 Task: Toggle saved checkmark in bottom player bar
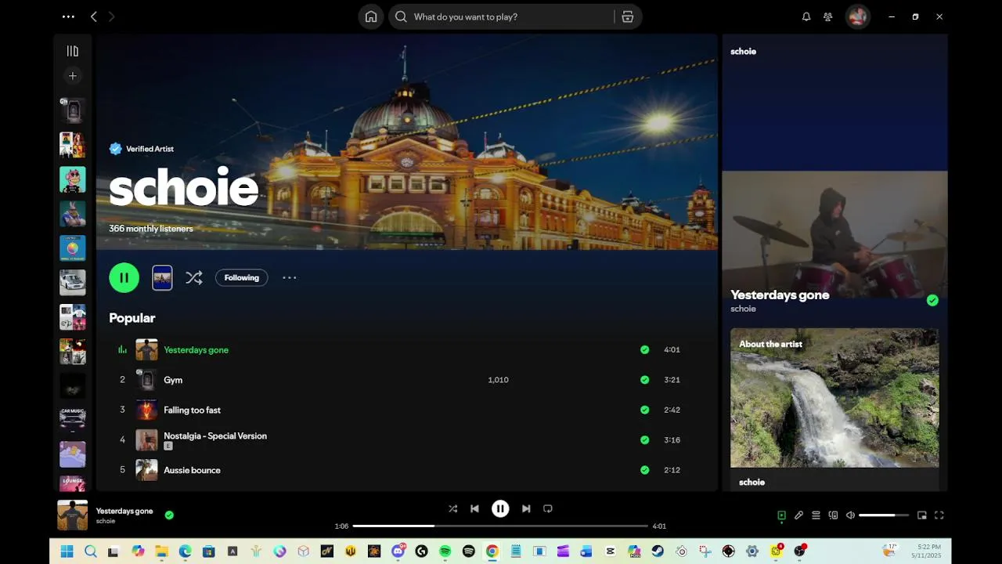(169, 515)
